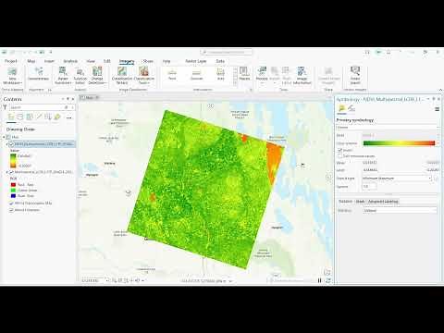Screen dimensions: 444x333
Task: List Contents by editing
Action: 39,117
